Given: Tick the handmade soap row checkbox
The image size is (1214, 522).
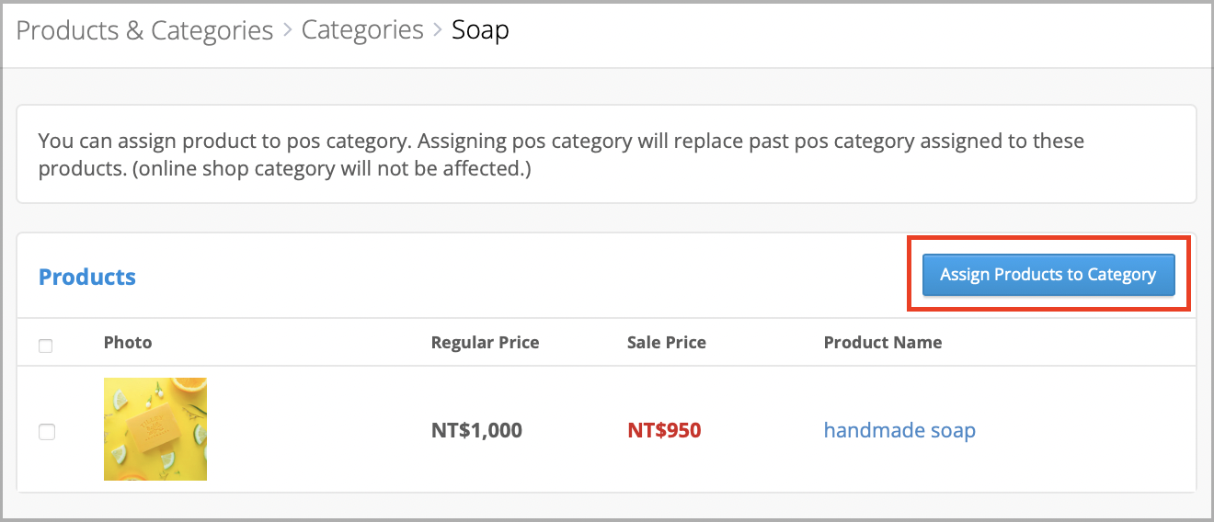Looking at the screenshot, I should (x=47, y=431).
